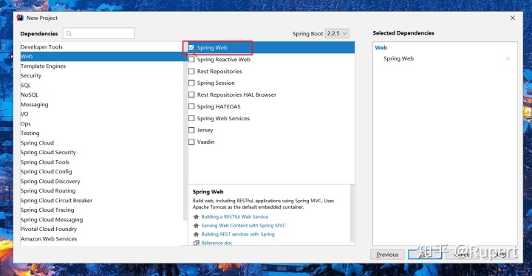The height and width of the screenshot is (276, 532).
Task: Open Serving Web Content with Spring MVC link
Action: click(243, 226)
